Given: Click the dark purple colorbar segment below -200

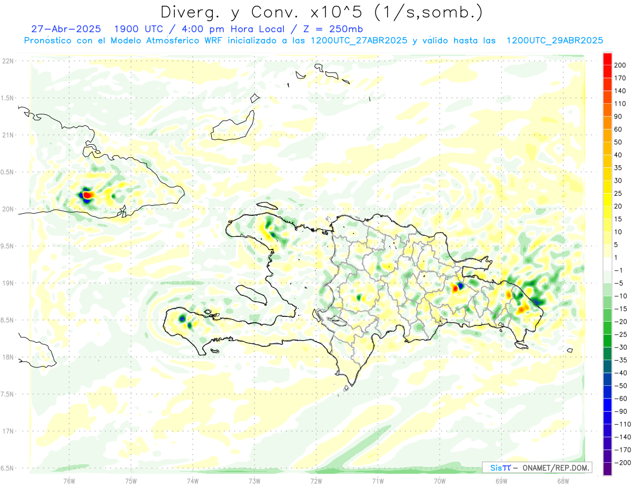Looking at the screenshot, I should [608, 469].
